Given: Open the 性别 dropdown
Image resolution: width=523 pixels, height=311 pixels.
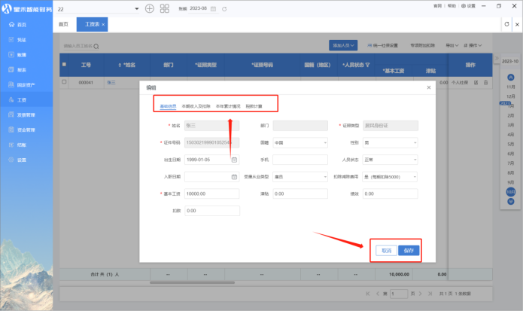Looking at the screenshot, I should pyautogui.click(x=391, y=142).
